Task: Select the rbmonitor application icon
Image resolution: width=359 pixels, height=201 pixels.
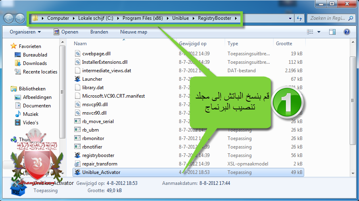Action: [77, 138]
